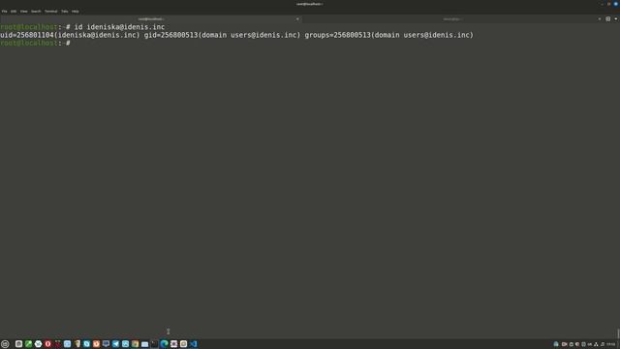Open the Search menu
620x349 pixels.
pyautogui.click(x=36, y=11)
